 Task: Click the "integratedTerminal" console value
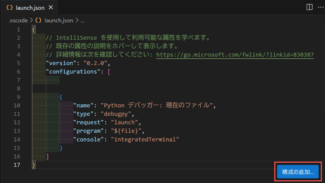pos(145,139)
